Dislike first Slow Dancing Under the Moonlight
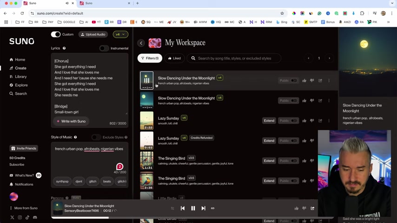 [312, 80]
